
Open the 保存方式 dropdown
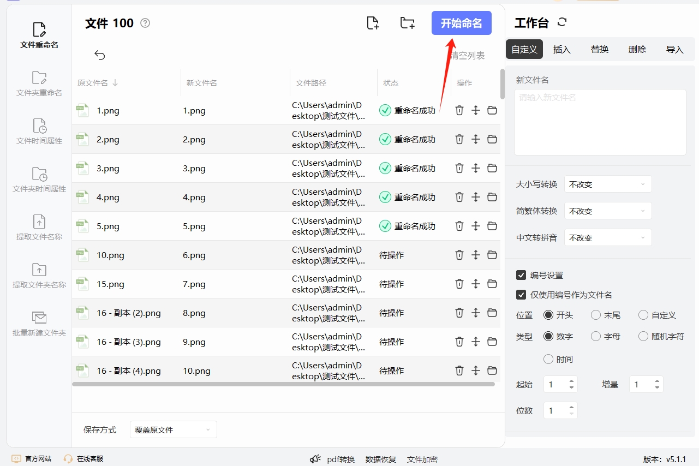tap(174, 429)
